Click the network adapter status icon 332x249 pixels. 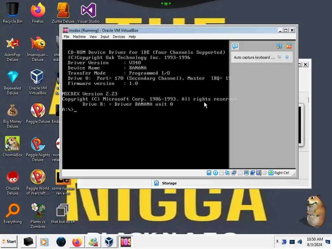(234, 173)
